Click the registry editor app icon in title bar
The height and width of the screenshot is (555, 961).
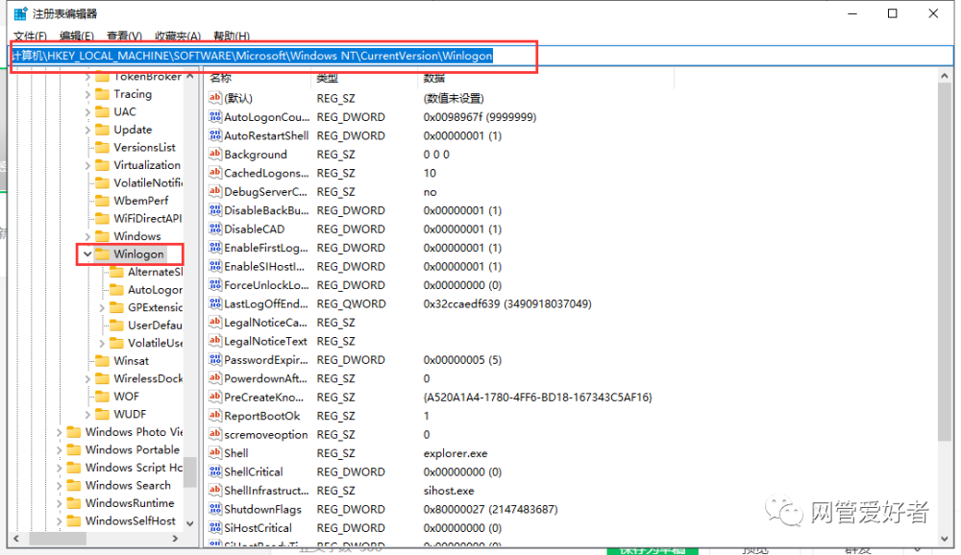pos(20,13)
